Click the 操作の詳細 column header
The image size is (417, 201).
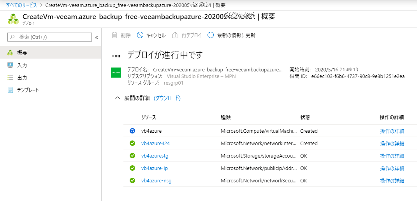point(392,117)
